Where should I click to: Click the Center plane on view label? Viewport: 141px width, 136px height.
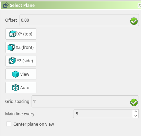coord(34,124)
